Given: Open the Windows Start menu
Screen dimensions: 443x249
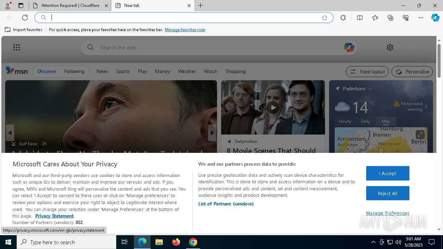Looking at the screenshot, I should click(x=8, y=242).
